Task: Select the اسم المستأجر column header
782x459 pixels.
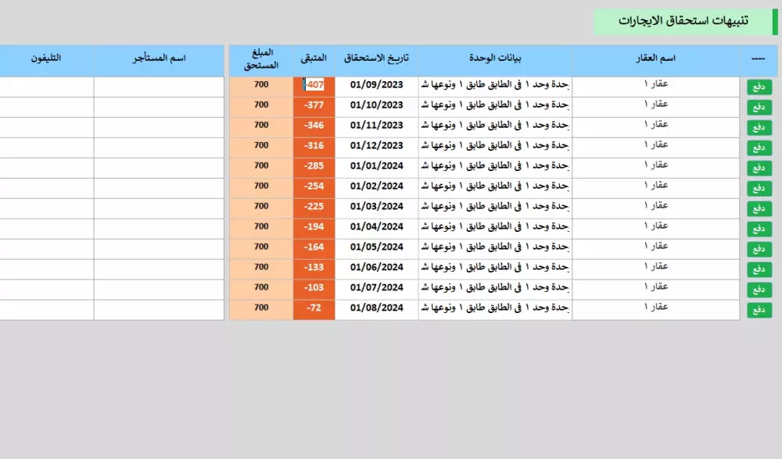Action: pos(160,58)
